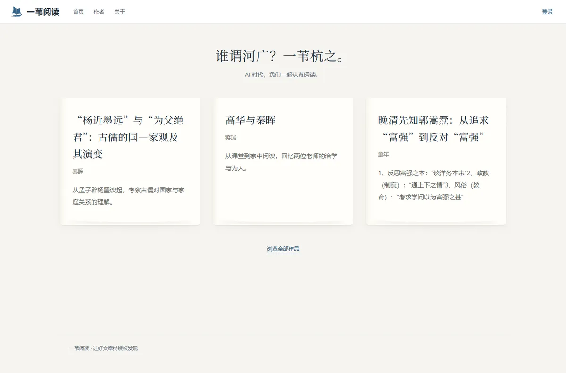The image size is (566, 373).
Task: Click the 一苇阅读 book logo icon
Action: [x=17, y=12]
